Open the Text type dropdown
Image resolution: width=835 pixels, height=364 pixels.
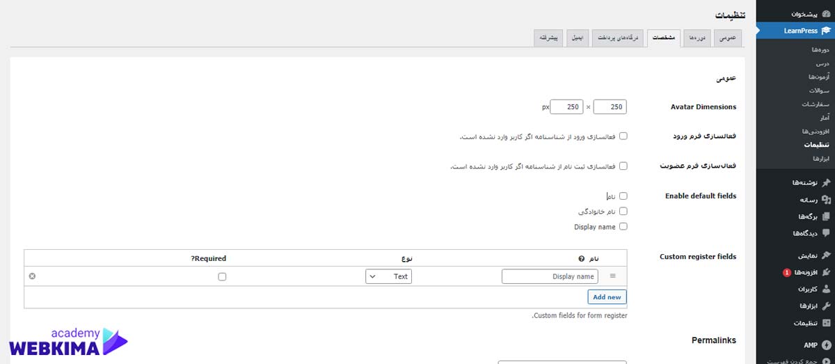[x=388, y=276]
